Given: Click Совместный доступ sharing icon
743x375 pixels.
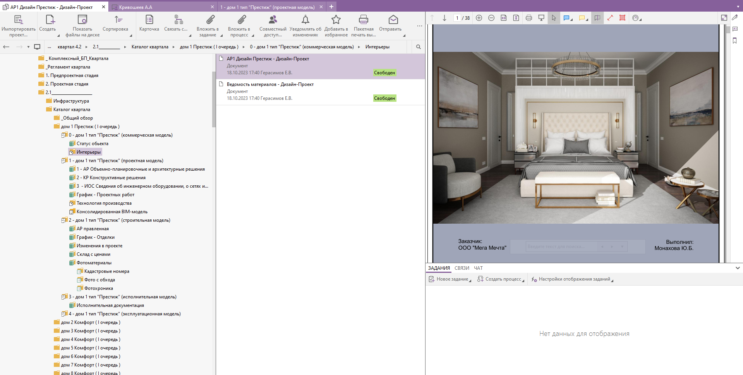Looking at the screenshot, I should tap(273, 20).
